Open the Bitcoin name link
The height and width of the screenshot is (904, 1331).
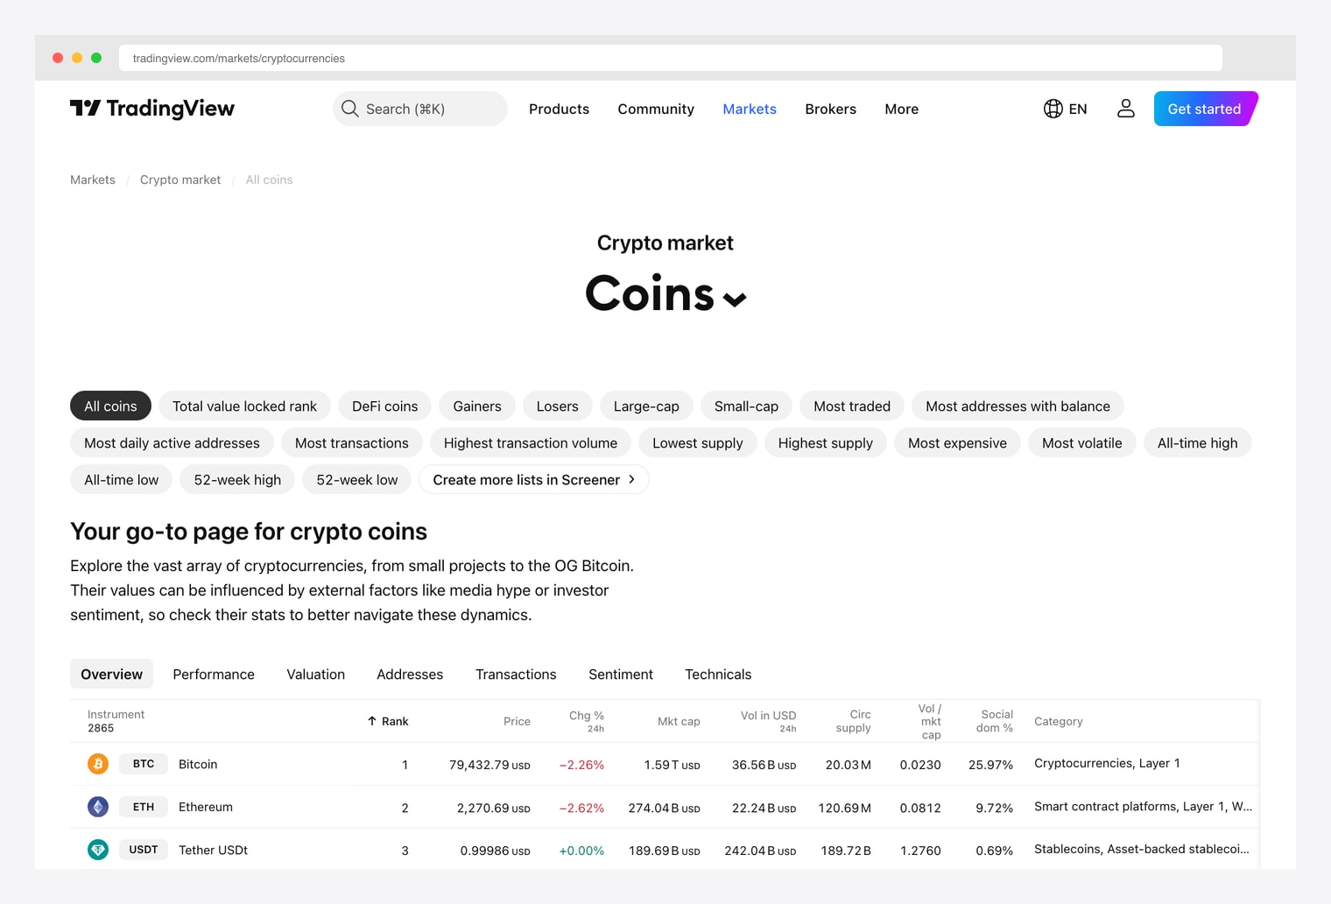tap(198, 764)
